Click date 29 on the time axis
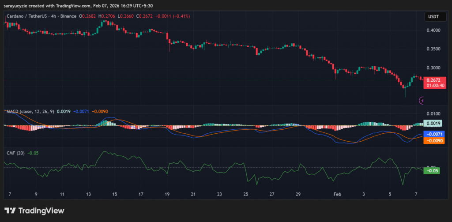The image size is (452, 222). [298, 194]
